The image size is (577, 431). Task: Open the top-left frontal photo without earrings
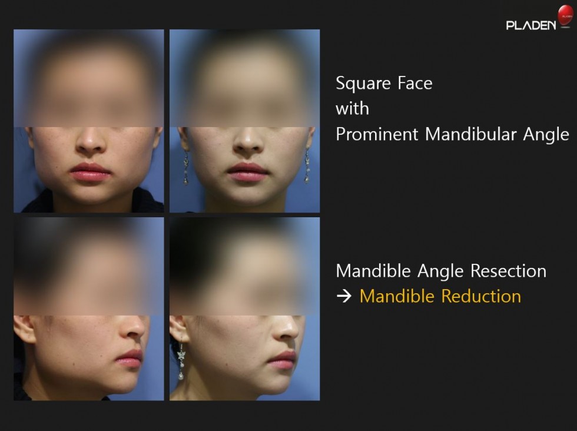pos(89,121)
